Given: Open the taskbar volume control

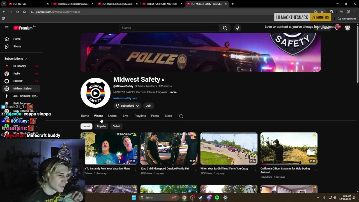Looking at the screenshot, I should [335, 198].
